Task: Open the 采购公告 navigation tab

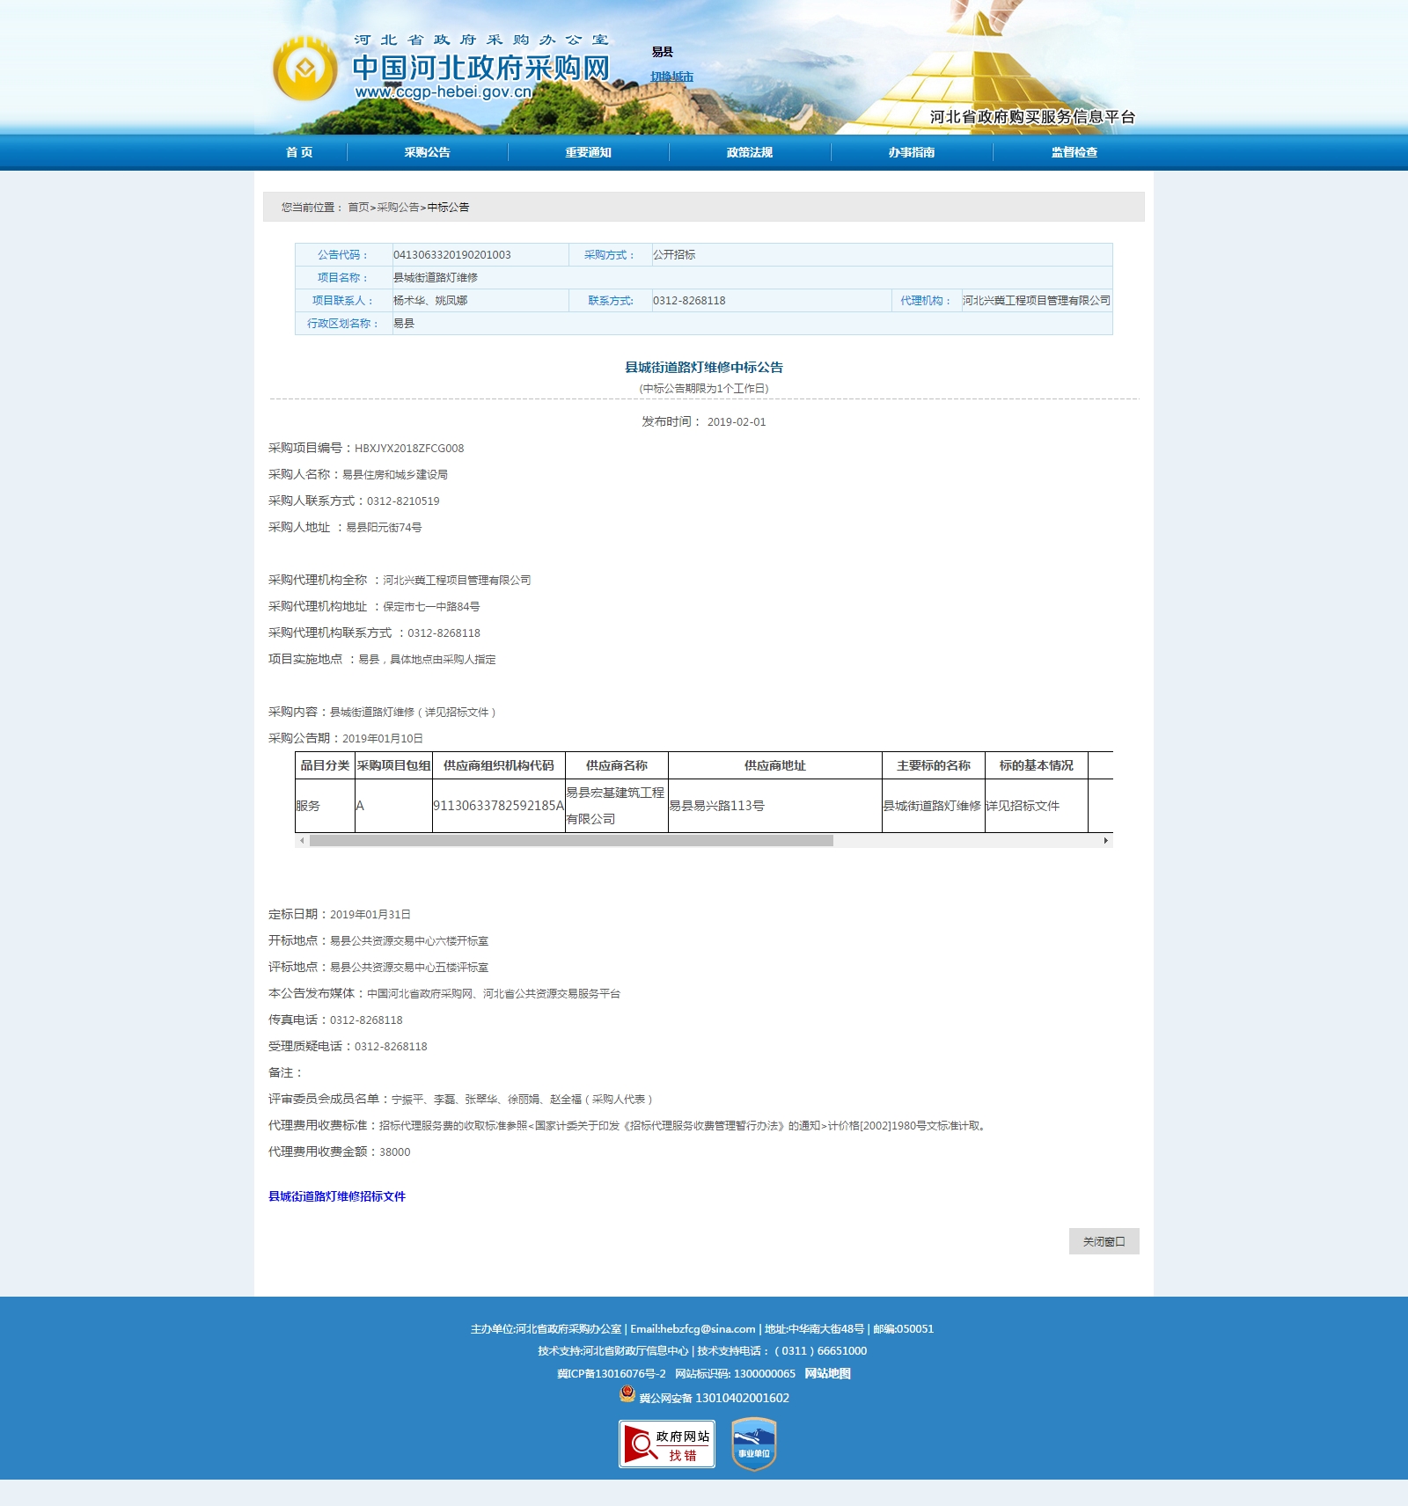Action: coord(427,153)
